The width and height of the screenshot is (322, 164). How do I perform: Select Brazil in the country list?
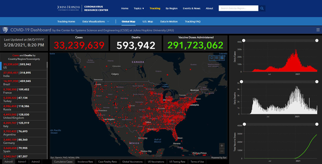pos(24,83)
